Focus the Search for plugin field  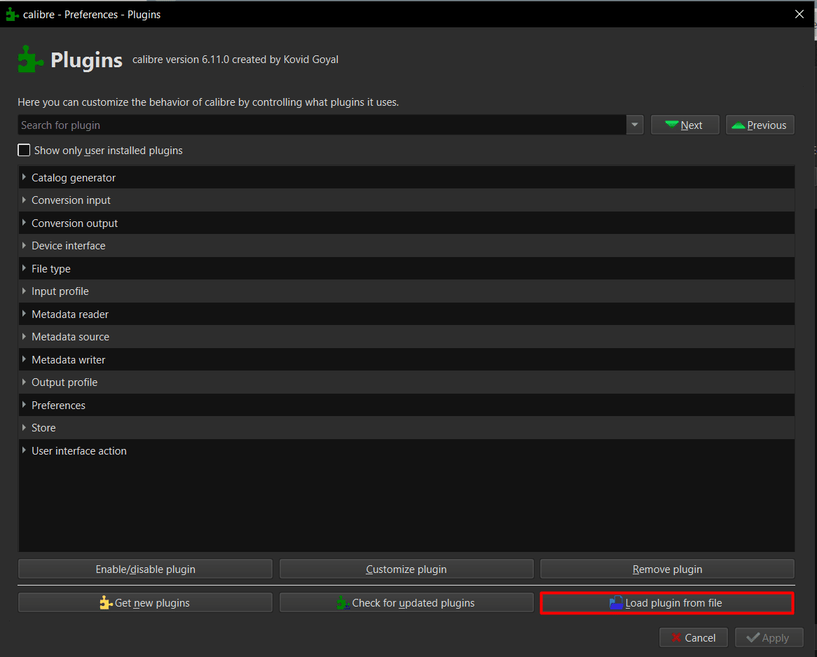pyautogui.click(x=321, y=125)
